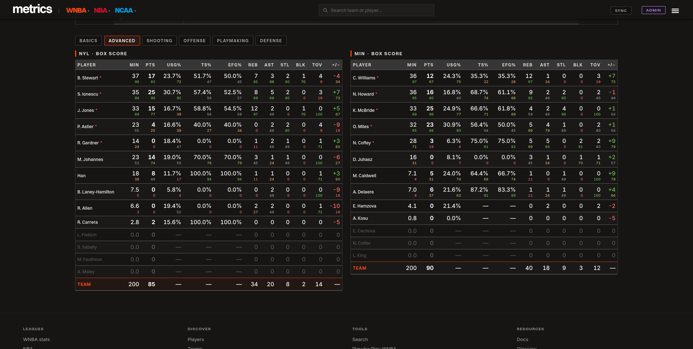Click S. Ionescu's 25 points value
This screenshot has height=349, width=693.
coord(152,92)
